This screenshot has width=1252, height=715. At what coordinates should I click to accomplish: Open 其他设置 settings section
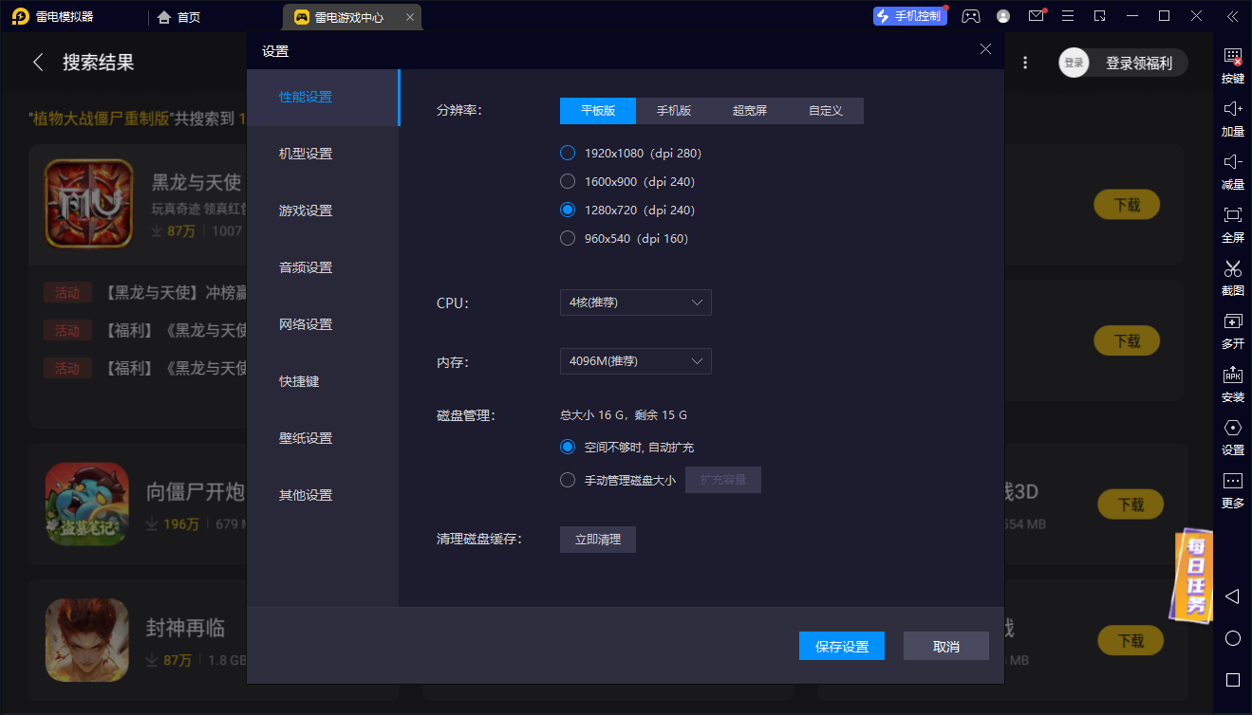[323, 496]
